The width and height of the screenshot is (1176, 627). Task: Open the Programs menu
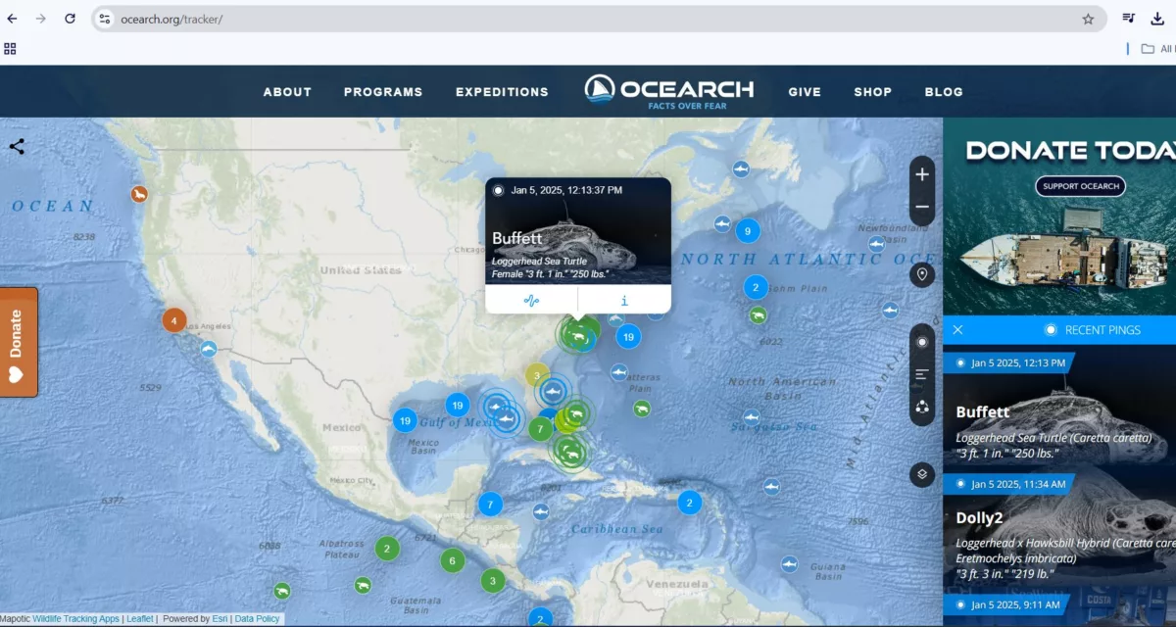[x=383, y=92]
